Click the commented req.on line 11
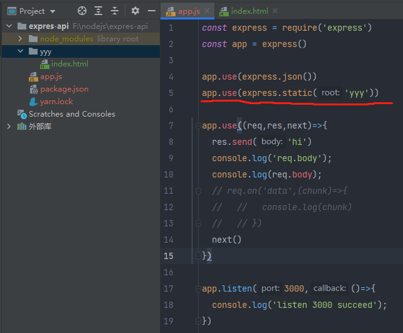The width and height of the screenshot is (403, 333). [x=280, y=191]
